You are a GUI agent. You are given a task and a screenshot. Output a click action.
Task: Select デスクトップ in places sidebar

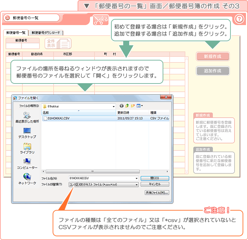(27, 133)
